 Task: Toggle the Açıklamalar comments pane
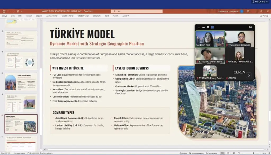(x=211, y=153)
